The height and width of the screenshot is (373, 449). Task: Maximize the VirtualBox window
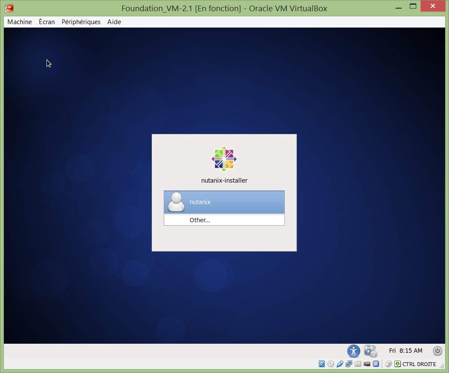tap(413, 6)
